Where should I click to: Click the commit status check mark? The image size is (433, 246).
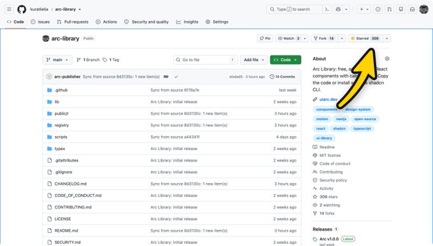[x=176, y=77]
